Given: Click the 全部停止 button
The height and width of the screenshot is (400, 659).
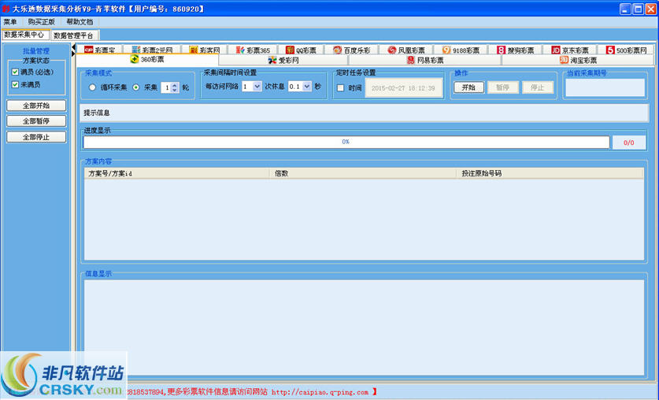Looking at the screenshot, I should point(36,137).
